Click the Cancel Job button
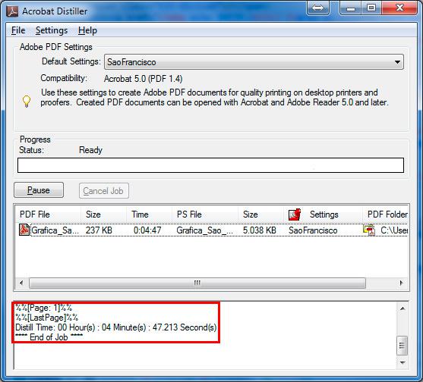 point(104,191)
